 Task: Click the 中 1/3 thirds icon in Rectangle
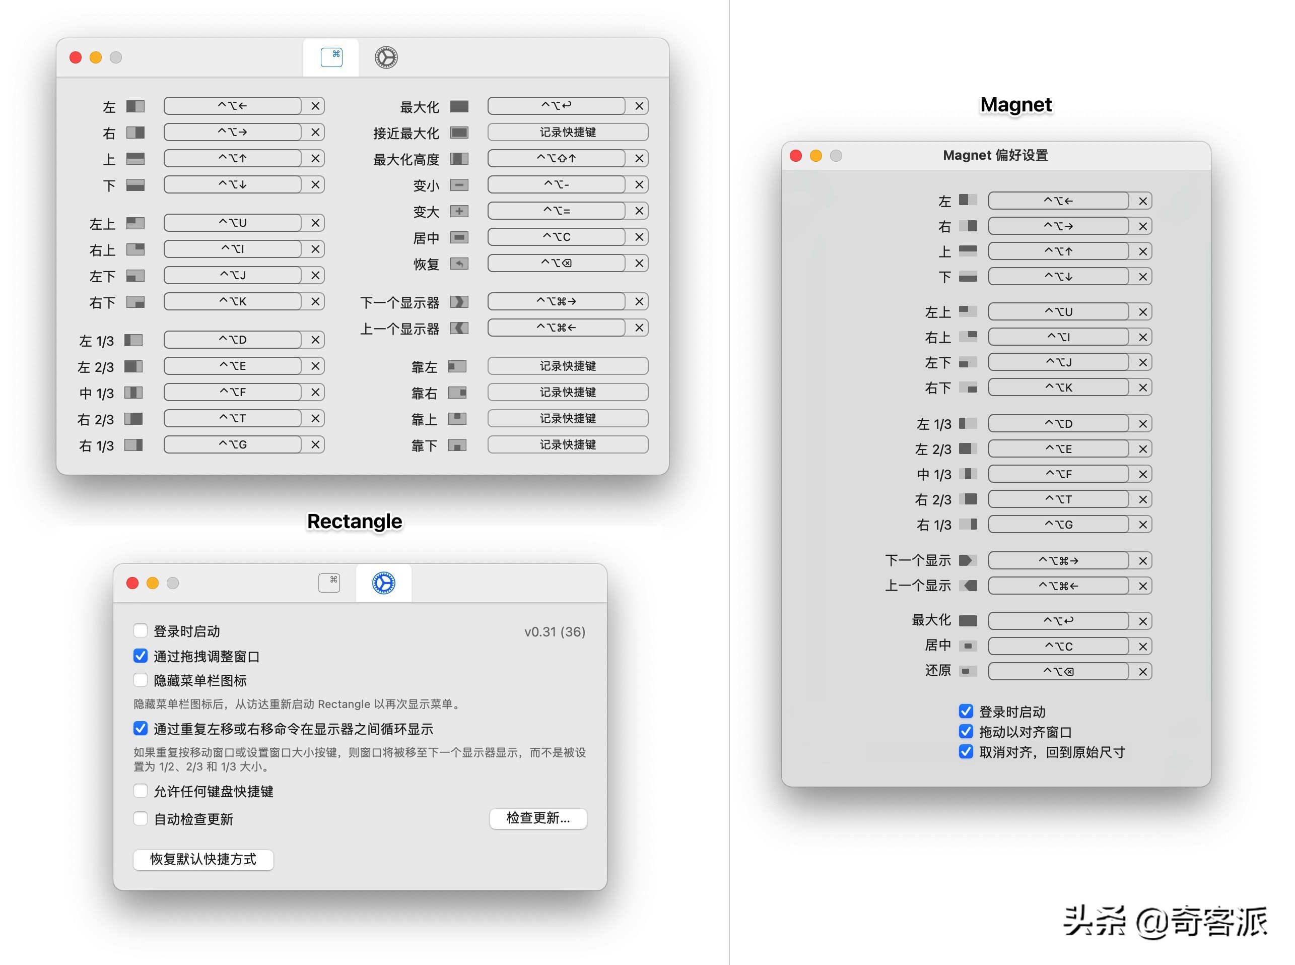point(133,392)
